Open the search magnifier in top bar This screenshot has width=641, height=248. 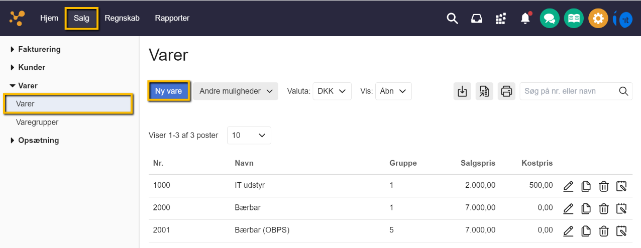point(453,19)
